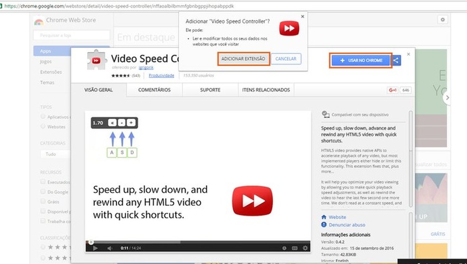Open the Produtividade category link

161,75
